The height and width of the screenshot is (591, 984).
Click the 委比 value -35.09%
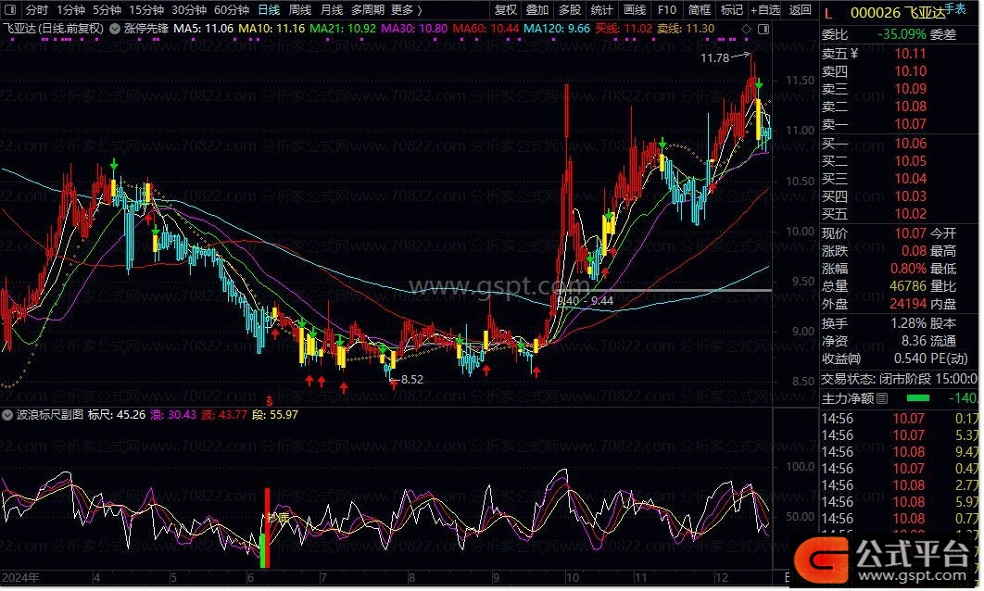pyautogui.click(x=903, y=34)
